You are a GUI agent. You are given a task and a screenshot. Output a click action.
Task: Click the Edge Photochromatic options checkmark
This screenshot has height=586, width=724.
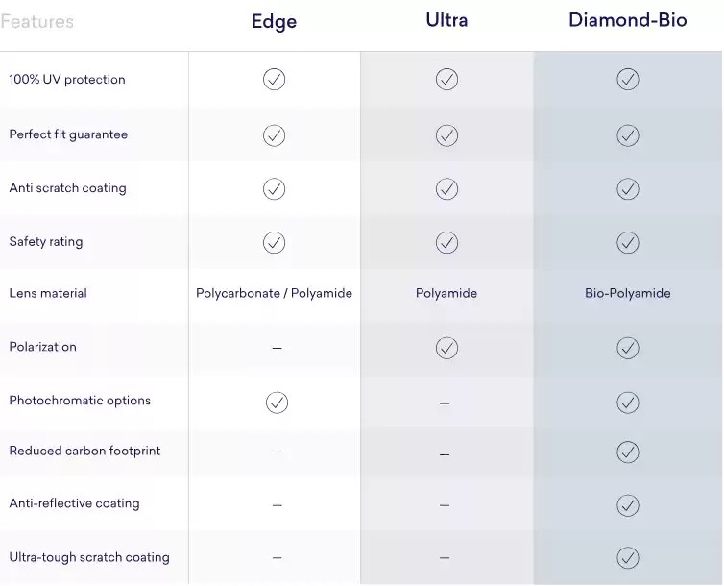pos(277,403)
